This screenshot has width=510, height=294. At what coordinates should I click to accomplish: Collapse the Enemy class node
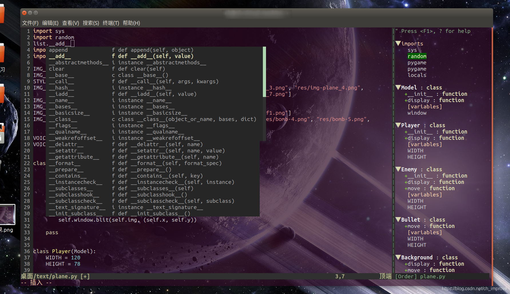(x=398, y=169)
